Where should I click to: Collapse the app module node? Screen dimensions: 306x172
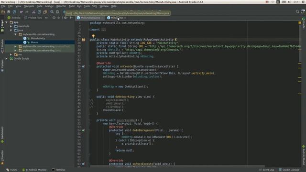7,22
